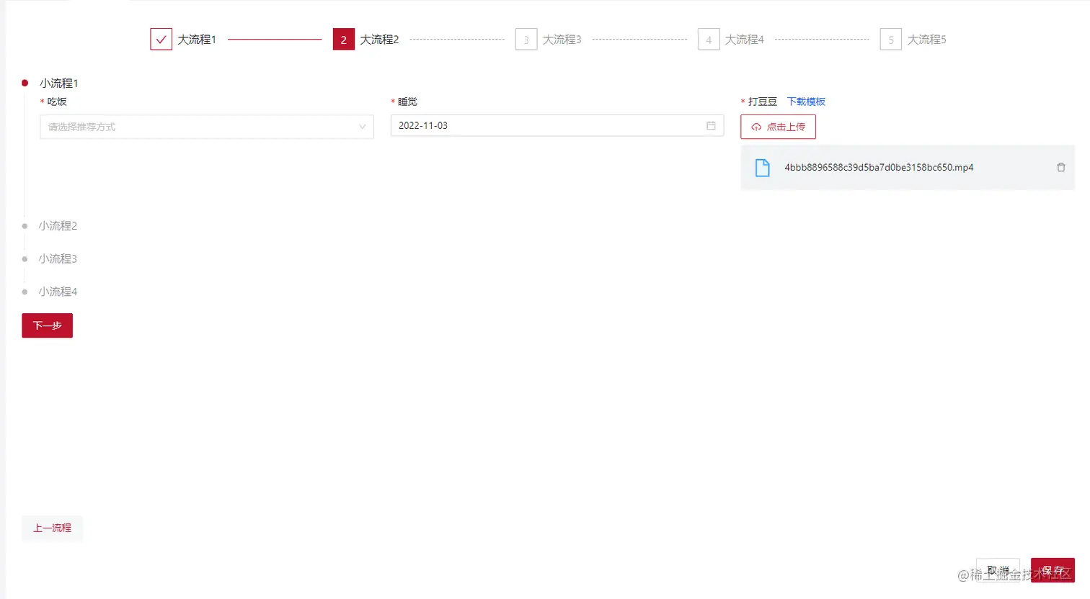Delete the uploaded mp4 file with trash icon
1090x599 pixels.
pos(1060,167)
